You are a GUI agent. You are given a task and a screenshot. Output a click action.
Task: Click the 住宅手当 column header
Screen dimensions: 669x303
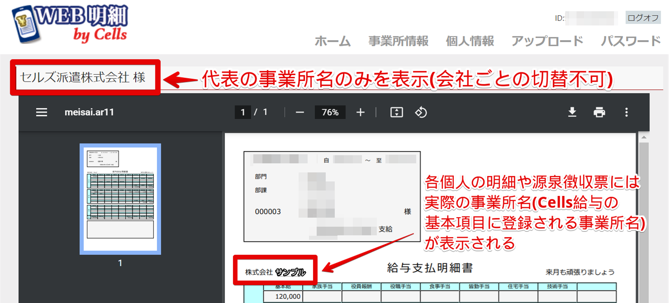click(x=518, y=287)
